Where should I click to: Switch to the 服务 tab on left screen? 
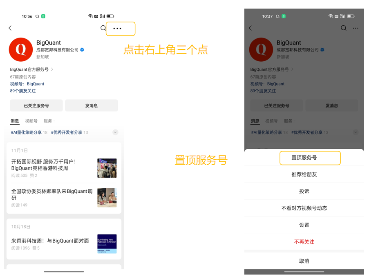[48, 121]
